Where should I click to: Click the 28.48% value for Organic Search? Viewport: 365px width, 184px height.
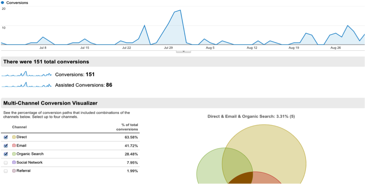(131, 154)
